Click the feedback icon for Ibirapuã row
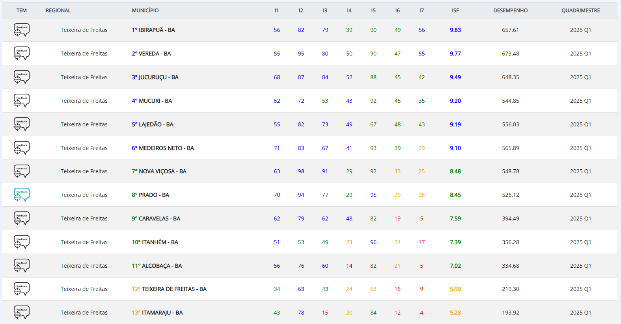Screen dimensions: 621x324 (x=22, y=30)
